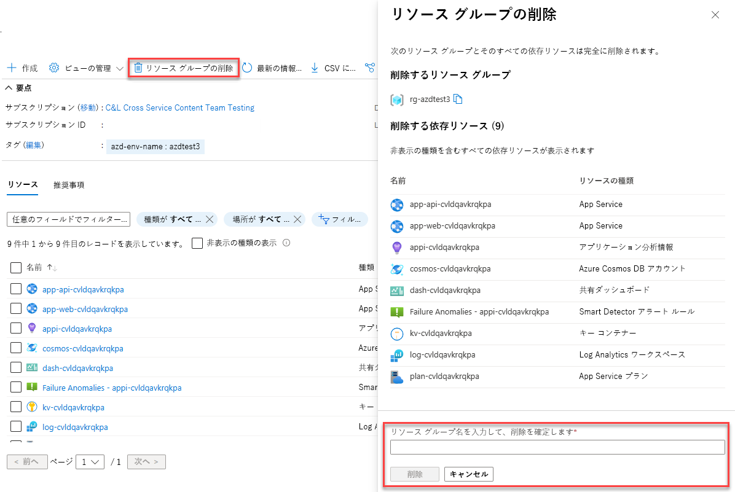The height and width of the screenshot is (492, 735).
Task: Click app-web-cvldqavkrqkpa icon in resource list
Action: pyautogui.click(x=32, y=308)
